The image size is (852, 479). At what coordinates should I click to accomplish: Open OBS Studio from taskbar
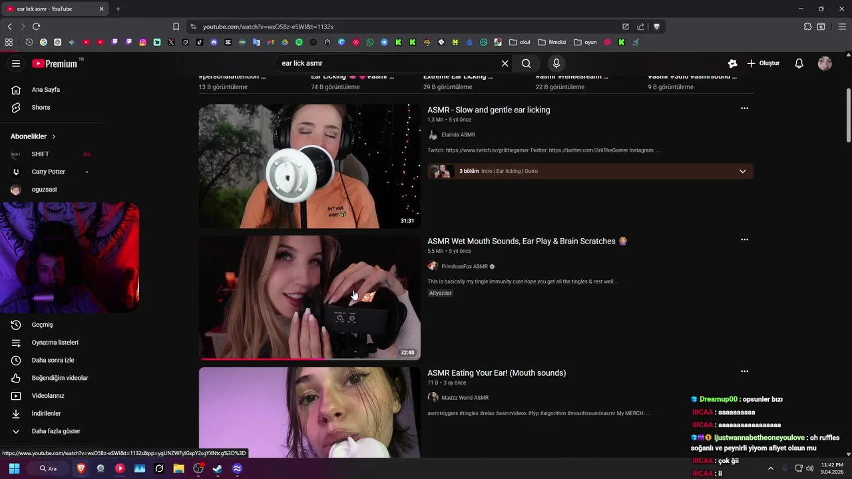point(198,468)
